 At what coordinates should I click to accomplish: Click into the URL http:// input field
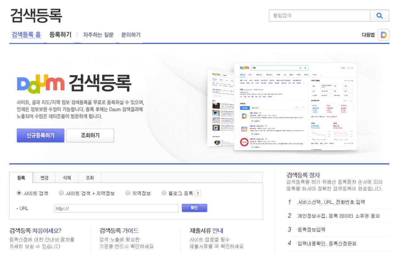[116, 208]
